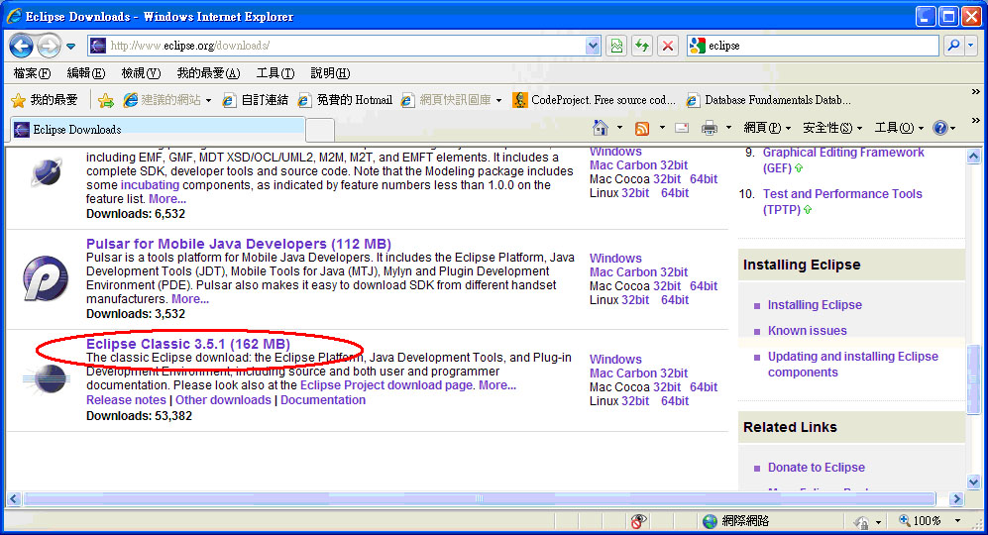
Task: Open the 免費的 Hotmail favorites link
Action: [345, 99]
